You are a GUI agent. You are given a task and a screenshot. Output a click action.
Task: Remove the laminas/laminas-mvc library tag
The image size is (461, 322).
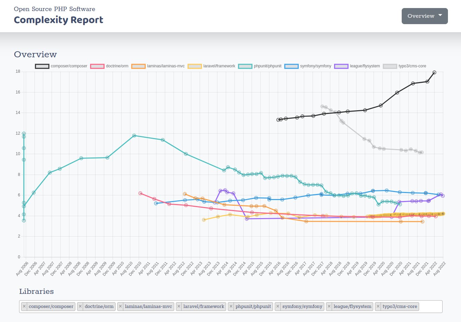(x=120, y=306)
